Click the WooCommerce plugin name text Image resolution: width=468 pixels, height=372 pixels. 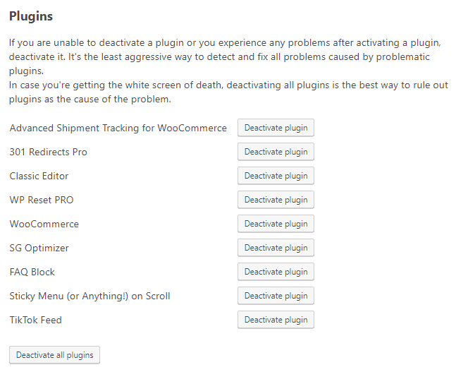point(44,224)
